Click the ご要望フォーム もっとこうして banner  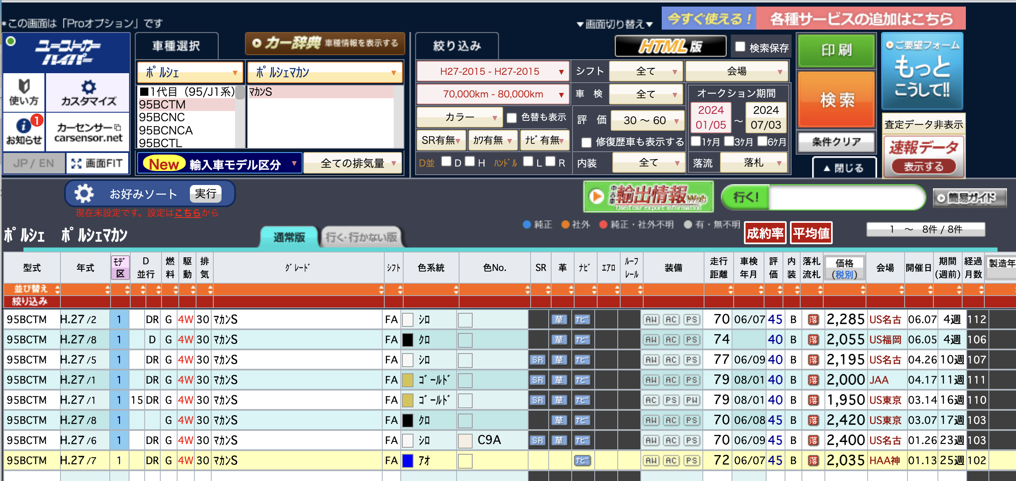(923, 71)
